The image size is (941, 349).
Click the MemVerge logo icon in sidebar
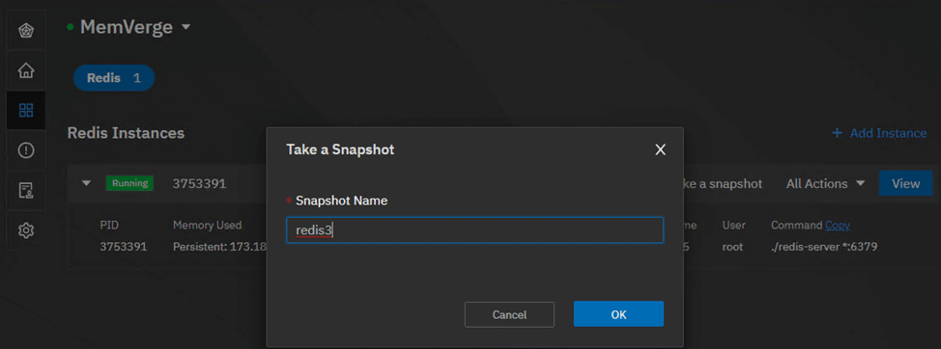coord(26,31)
